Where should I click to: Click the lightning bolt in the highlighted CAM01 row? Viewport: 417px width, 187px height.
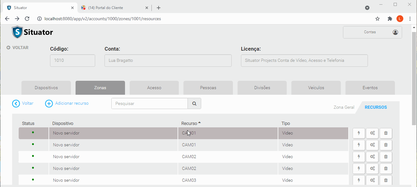coord(359,133)
